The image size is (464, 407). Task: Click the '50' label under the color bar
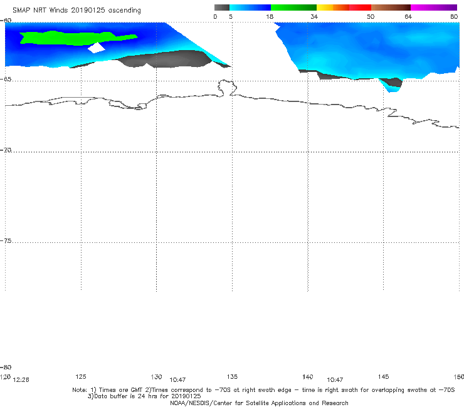pos(371,17)
